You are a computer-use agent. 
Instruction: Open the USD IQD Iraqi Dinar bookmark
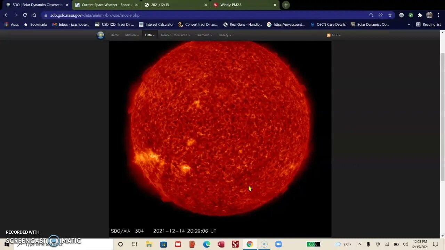pyautogui.click(x=114, y=25)
